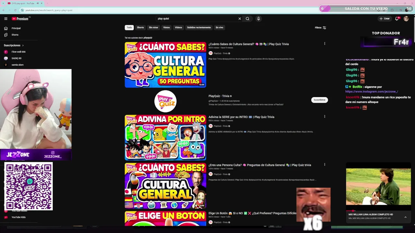Open the PlayQuiz - Trivia channel name
The width and height of the screenshot is (415, 233).
click(219, 96)
